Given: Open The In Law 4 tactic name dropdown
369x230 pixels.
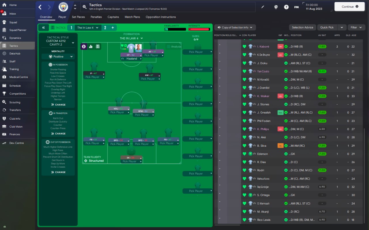Looking at the screenshot, I should pyautogui.click(x=88, y=28).
